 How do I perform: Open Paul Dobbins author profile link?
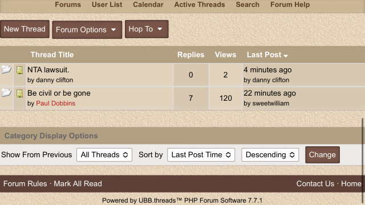56,103
